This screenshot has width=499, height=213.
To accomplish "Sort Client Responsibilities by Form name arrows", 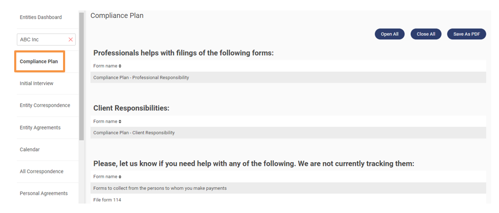I will [120, 122].
